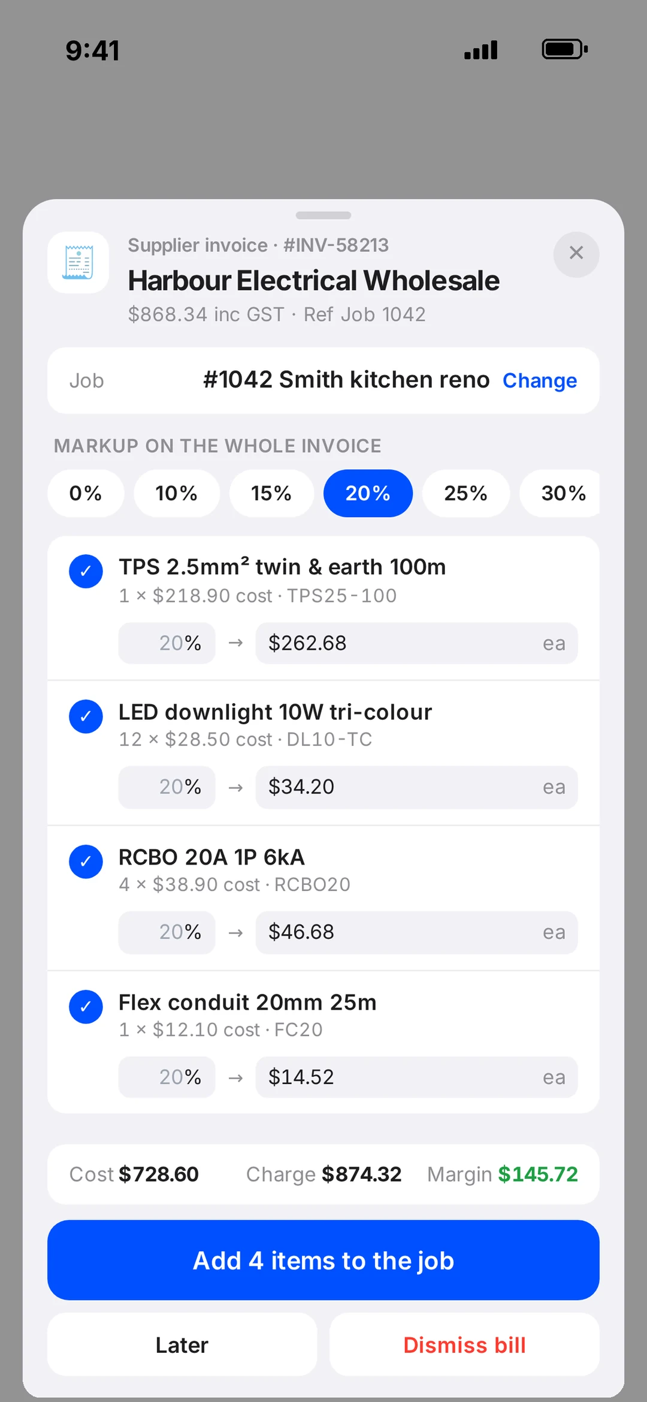The image size is (647, 1402).
Task: Uncheck LED downlight 10W tri-colour item
Action: pyautogui.click(x=86, y=716)
